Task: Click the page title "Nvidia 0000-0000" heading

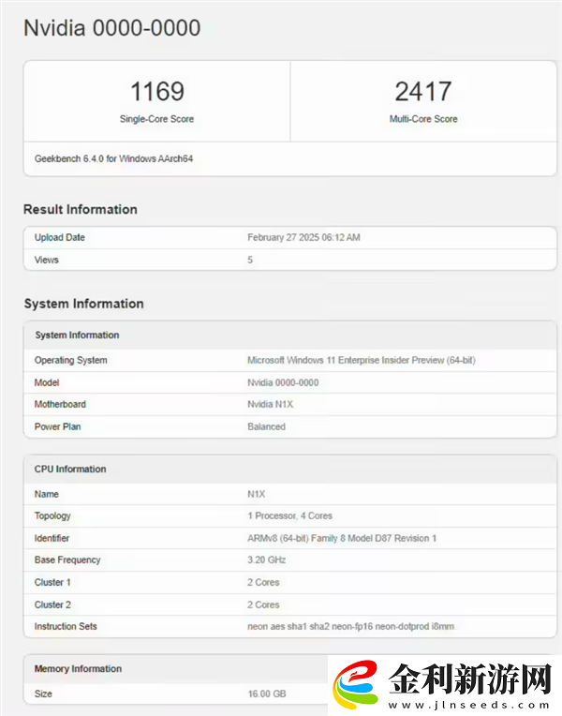Action: 111,28
